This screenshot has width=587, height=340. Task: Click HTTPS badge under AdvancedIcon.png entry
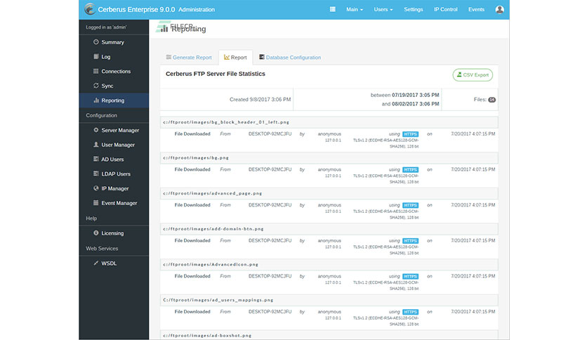click(410, 276)
